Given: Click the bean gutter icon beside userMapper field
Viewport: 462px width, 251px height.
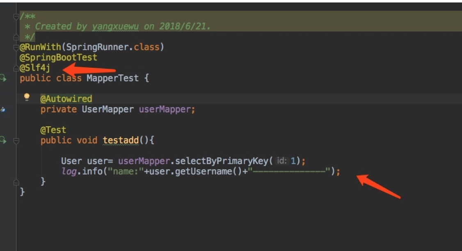Looking at the screenshot, I should 2,110.
